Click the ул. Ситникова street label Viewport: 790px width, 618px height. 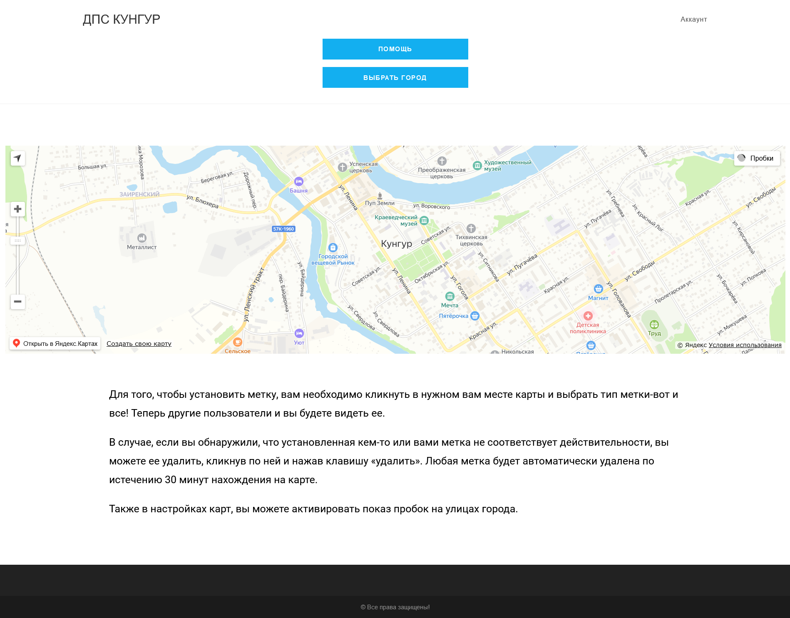point(488,267)
